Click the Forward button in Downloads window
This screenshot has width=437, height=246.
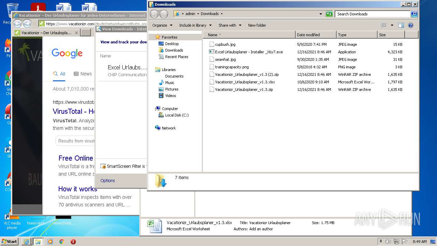click(x=164, y=14)
